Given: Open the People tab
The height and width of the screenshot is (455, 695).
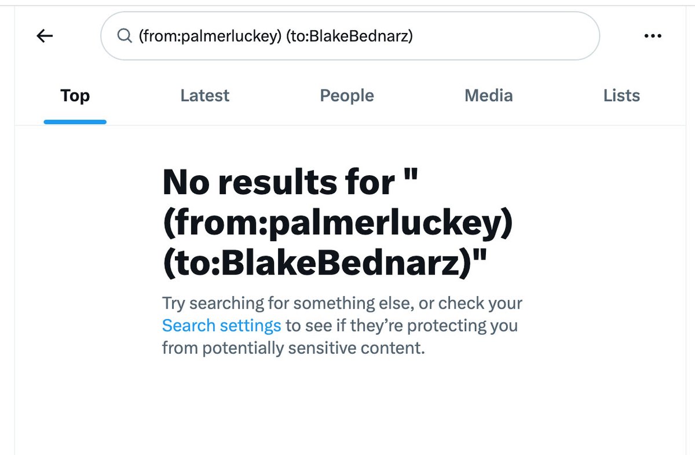Looking at the screenshot, I should pyautogui.click(x=347, y=95).
